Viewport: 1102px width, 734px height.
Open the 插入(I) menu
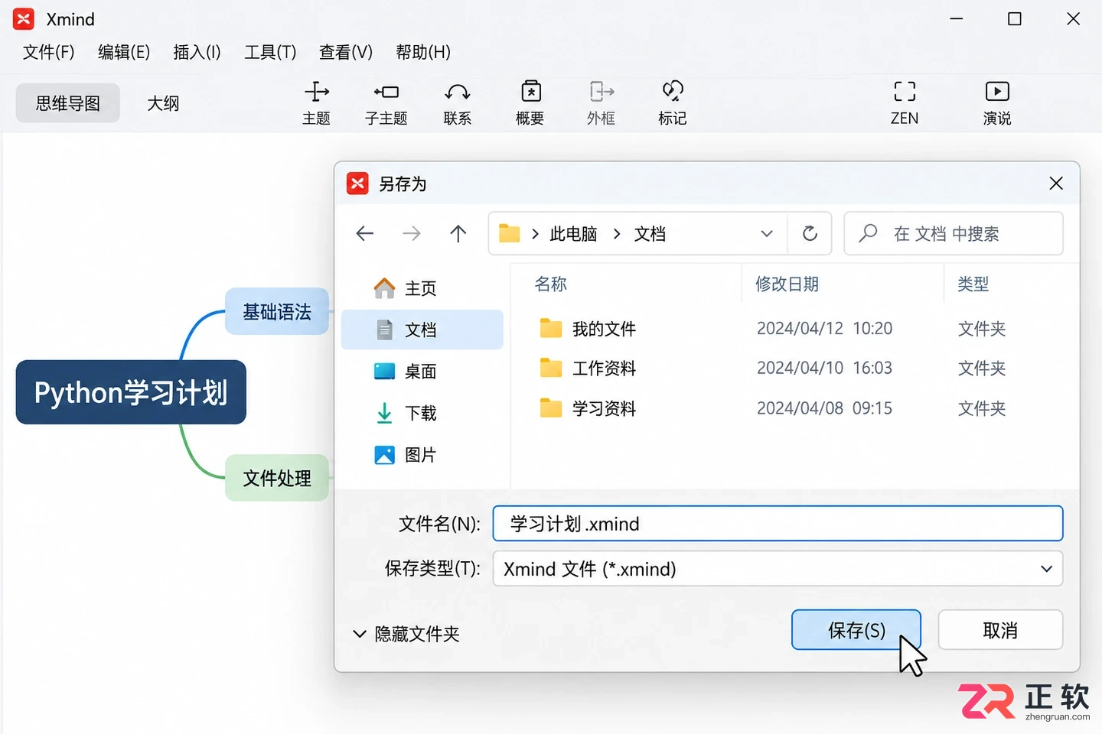[x=197, y=52]
